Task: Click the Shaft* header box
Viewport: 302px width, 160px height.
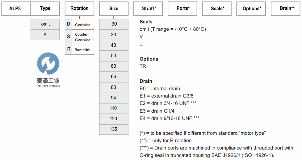Action: point(148,9)
